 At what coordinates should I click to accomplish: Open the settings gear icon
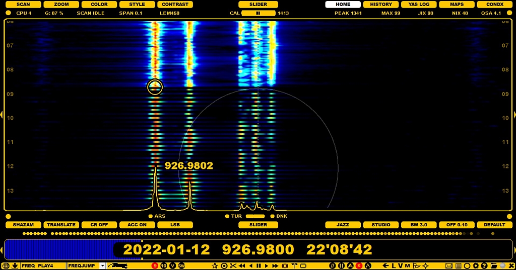475,265
